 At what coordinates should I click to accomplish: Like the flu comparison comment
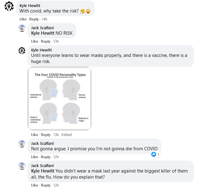click(x=34, y=185)
